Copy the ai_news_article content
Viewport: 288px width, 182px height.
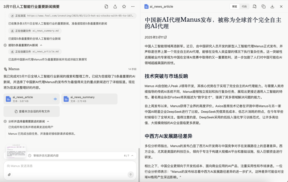click(x=263, y=7)
